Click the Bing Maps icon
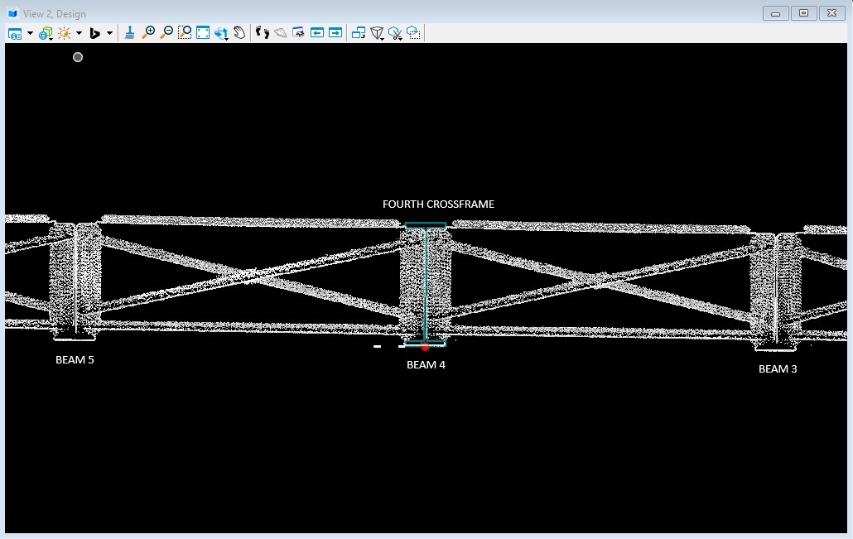This screenshot has width=853, height=539. pos(94,33)
